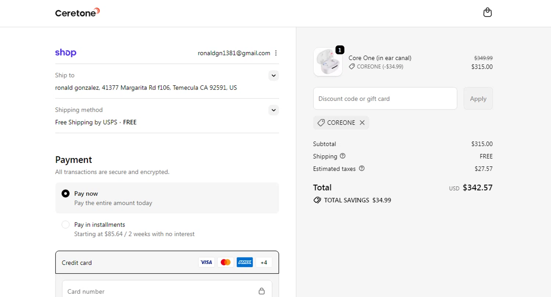Click the Core One (in ear canal) title
Image resolution: width=551 pixels, height=297 pixels.
[380, 58]
